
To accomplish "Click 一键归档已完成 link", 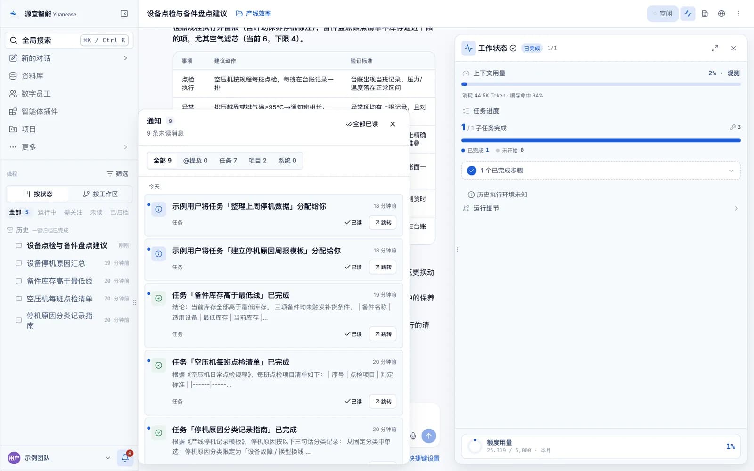I will pos(50,231).
